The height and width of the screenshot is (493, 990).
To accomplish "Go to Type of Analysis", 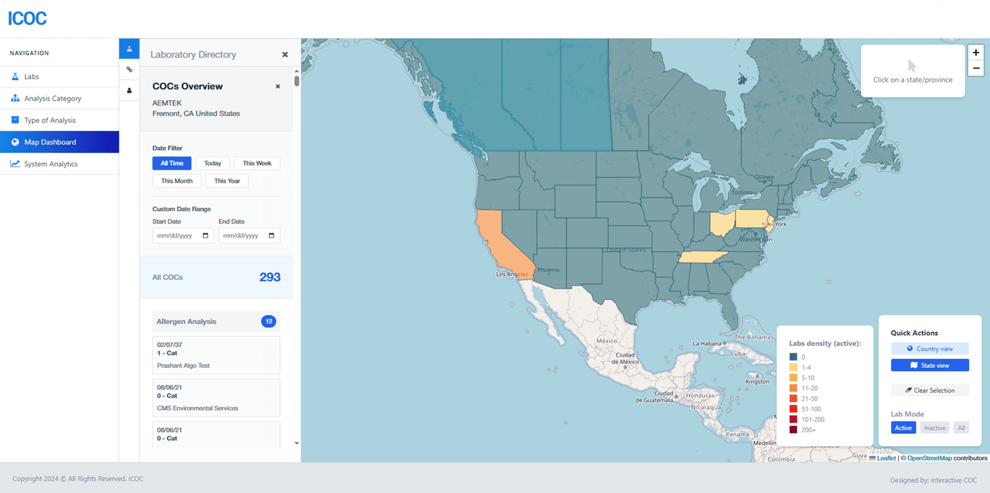I will (59, 120).
